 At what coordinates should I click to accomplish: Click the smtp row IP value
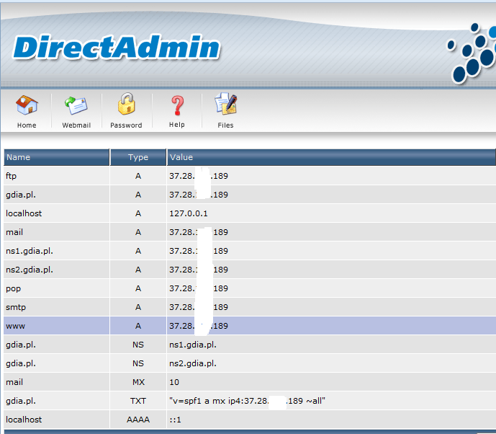click(x=199, y=307)
